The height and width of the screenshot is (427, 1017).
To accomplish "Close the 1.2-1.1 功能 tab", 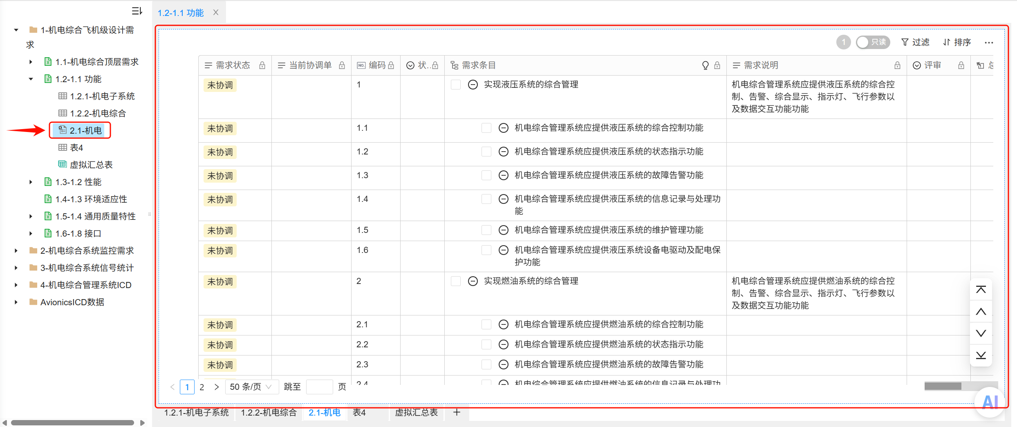I will [216, 13].
